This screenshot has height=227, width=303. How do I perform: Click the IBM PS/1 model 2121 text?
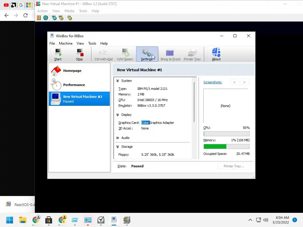coord(152,89)
